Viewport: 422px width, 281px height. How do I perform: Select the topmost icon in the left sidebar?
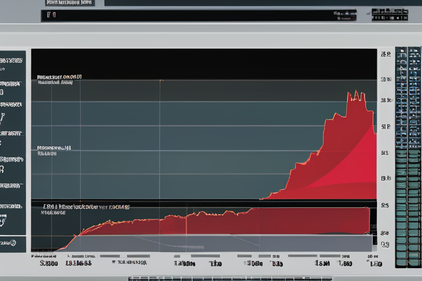(12, 59)
